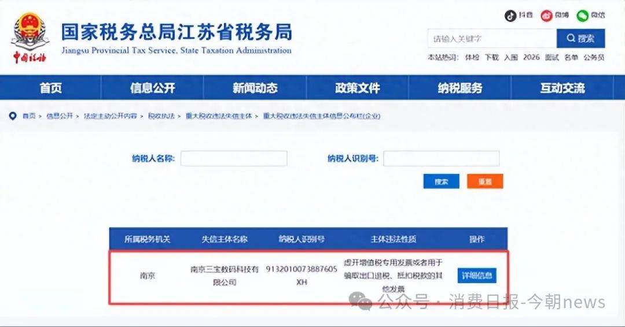This screenshot has height=327, width=625.
Task: Click the 纳税人识别号 column header
Action: coord(302,239)
